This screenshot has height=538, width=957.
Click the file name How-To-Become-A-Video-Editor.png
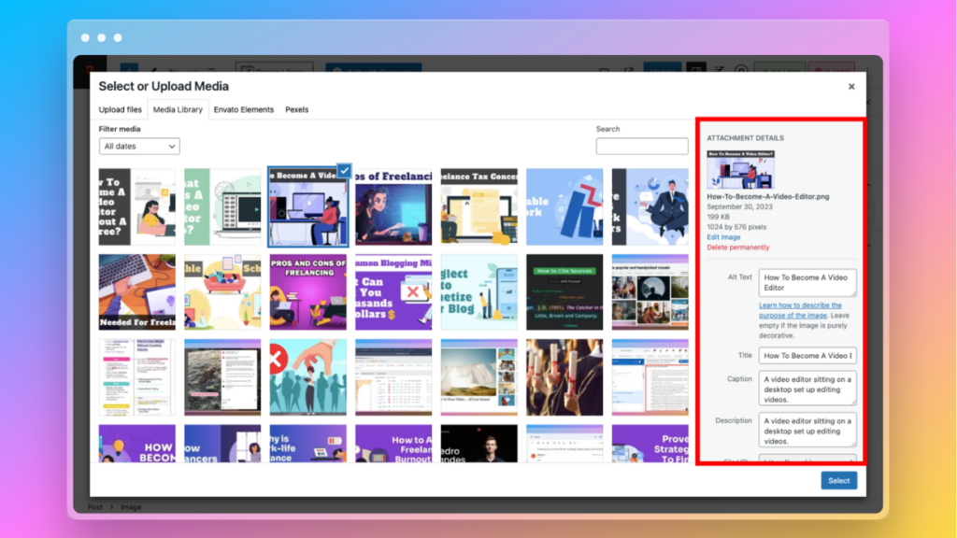coord(768,197)
